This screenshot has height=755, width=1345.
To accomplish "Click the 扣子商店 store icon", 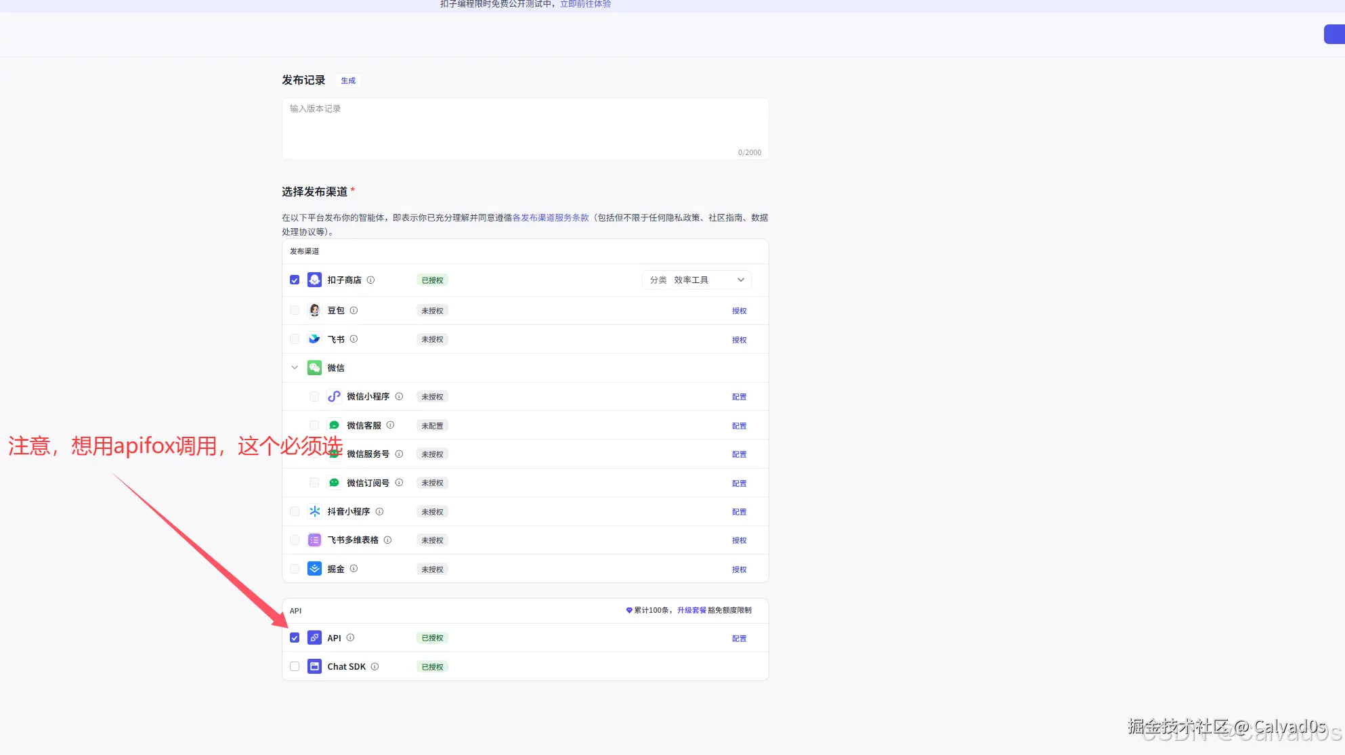I will tap(314, 280).
